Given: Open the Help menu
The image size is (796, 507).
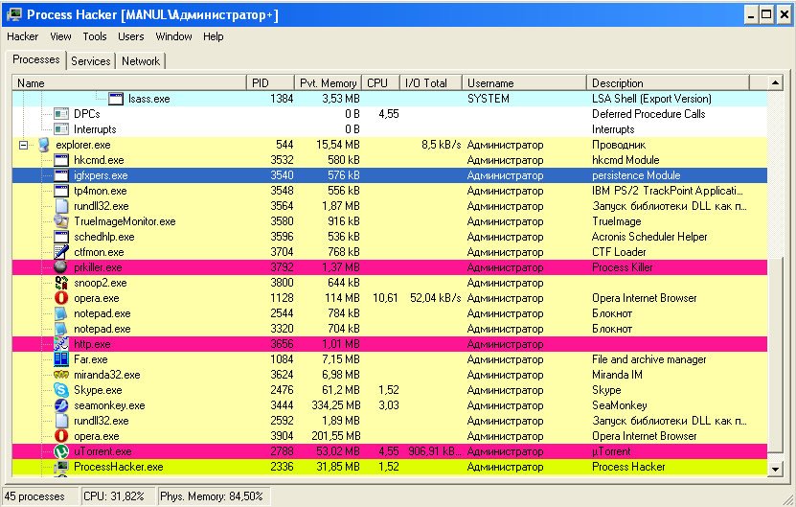Looking at the screenshot, I should tap(214, 36).
